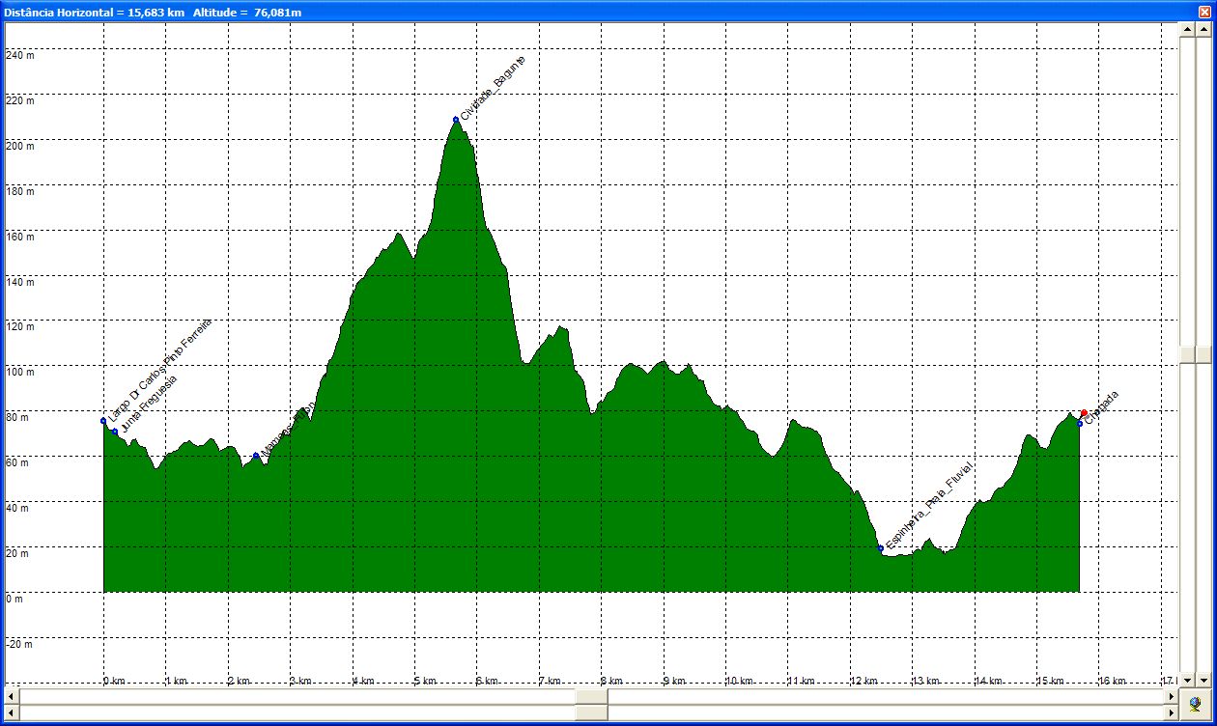
Task: Click the red position marker near Chegada
Action: click(x=1084, y=413)
